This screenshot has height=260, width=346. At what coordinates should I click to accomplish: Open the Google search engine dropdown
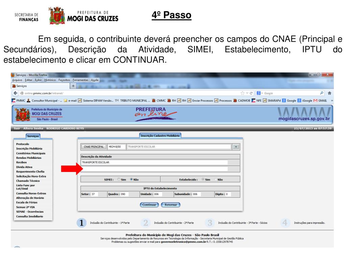[x=260, y=93]
